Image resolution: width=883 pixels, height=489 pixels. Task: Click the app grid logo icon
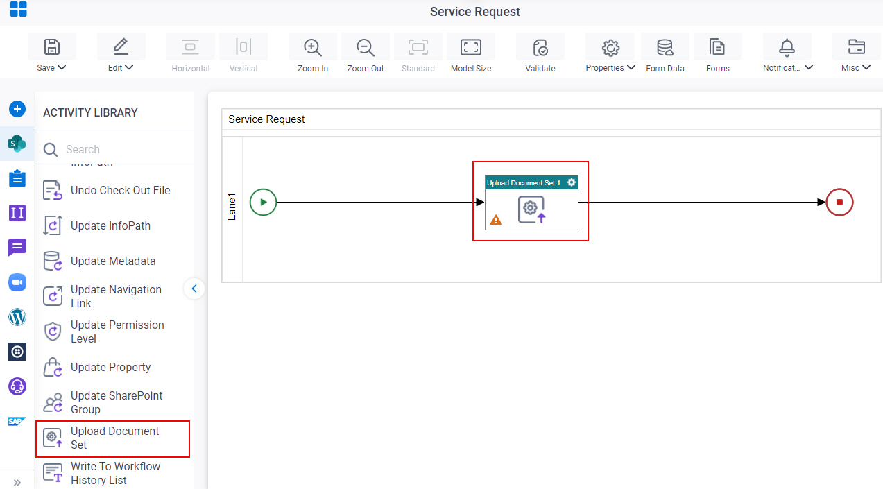point(18,9)
